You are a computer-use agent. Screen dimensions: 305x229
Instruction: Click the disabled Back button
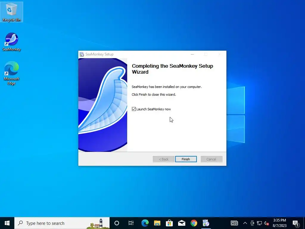[164, 159]
